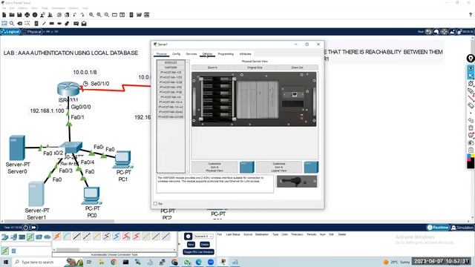Viewport: 475px width, 267px height.
Task: Pick the automatic connection type cable
Action: tap(57, 237)
